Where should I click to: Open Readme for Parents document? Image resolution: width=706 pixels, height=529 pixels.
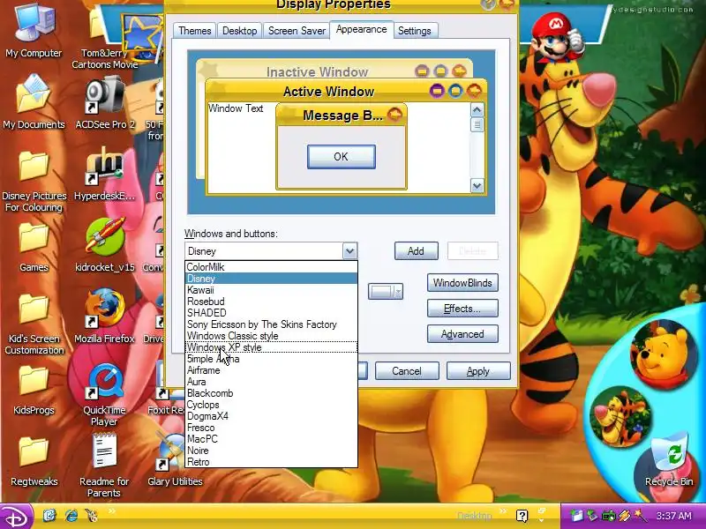click(x=104, y=466)
